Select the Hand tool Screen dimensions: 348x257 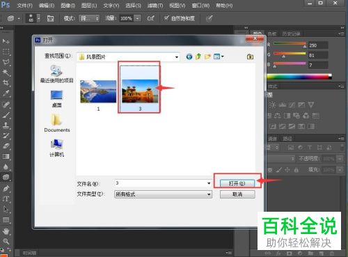coord(6,231)
